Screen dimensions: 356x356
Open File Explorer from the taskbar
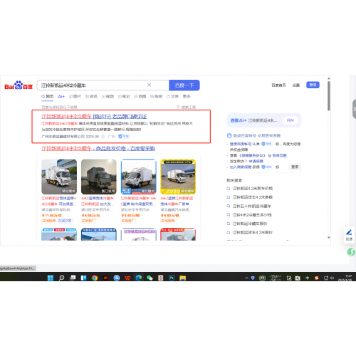183,278
